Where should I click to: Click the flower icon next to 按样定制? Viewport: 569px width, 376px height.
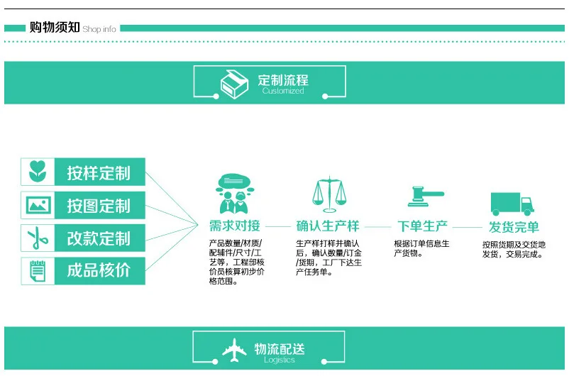point(38,171)
